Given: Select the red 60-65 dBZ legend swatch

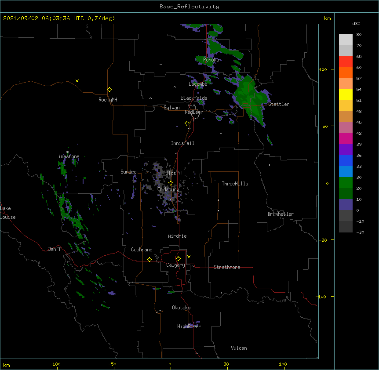Looking at the screenshot, I should click(346, 62).
